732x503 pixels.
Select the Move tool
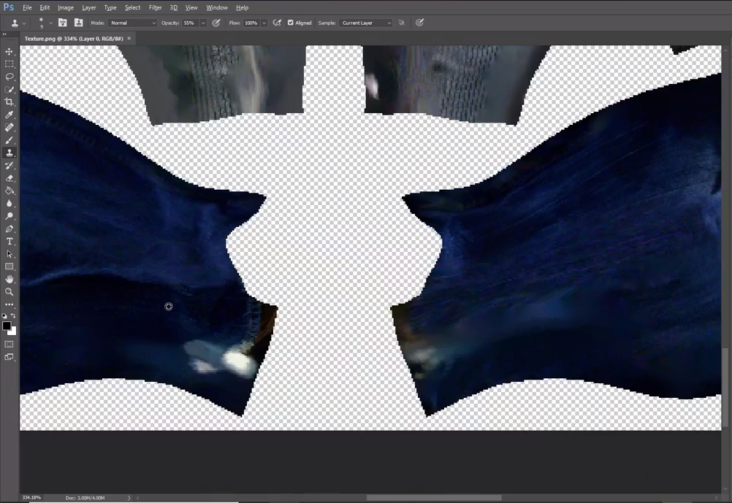click(9, 51)
